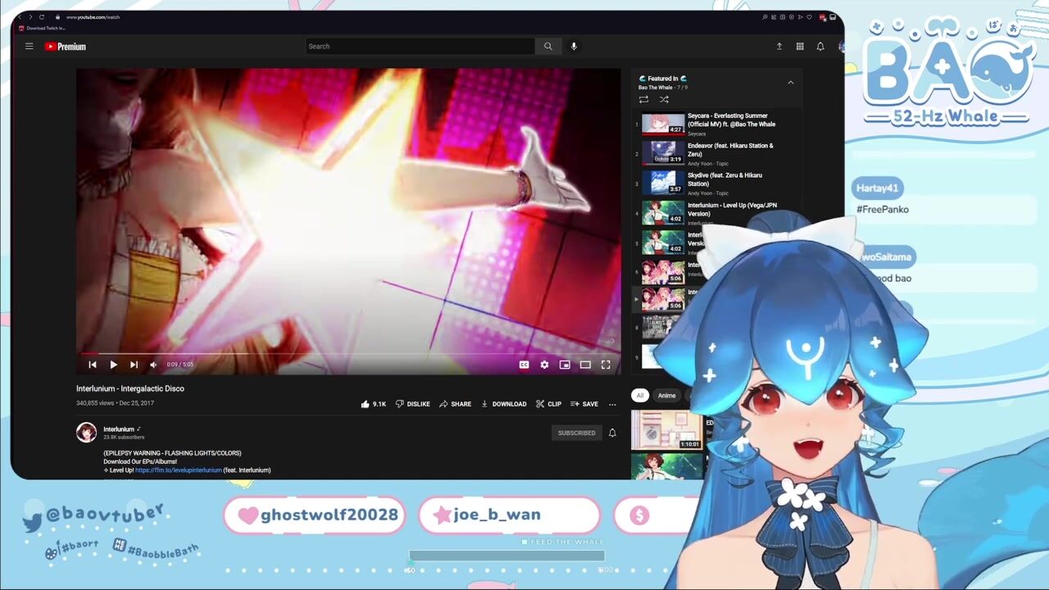
Task: Open the hamburger guide menu
Action: click(29, 47)
